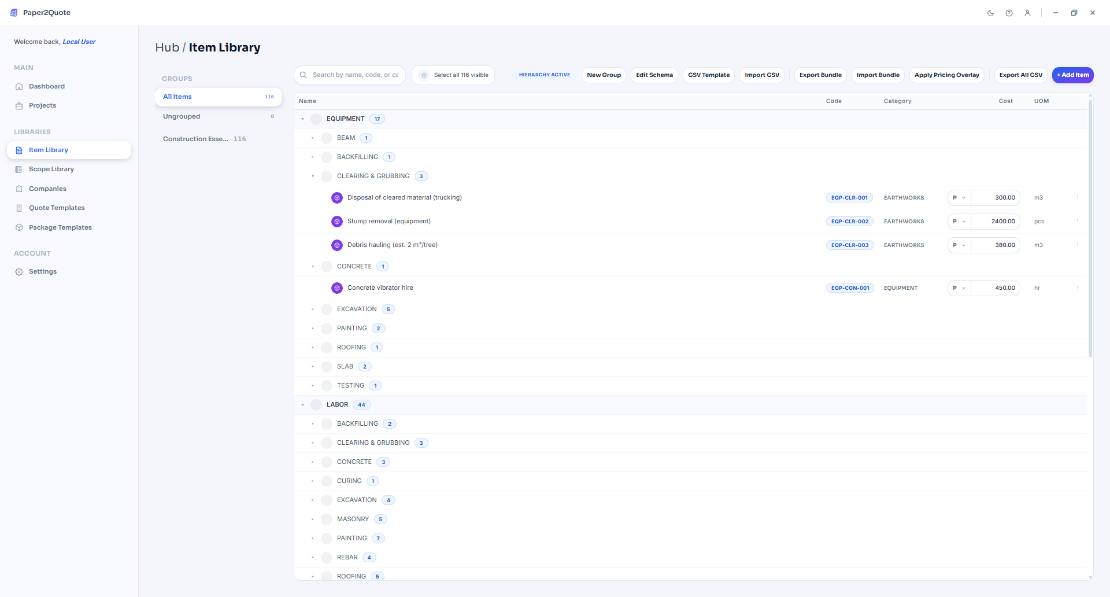Viewport: 1110px width, 597px height.
Task: Click code badge EQP-CON-001
Action: [x=850, y=288]
